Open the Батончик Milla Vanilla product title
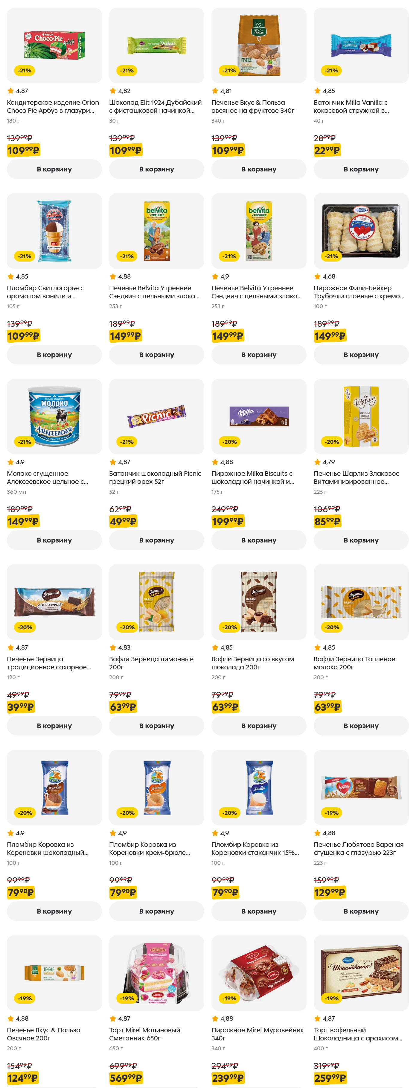419x1088 pixels. pos(351,107)
